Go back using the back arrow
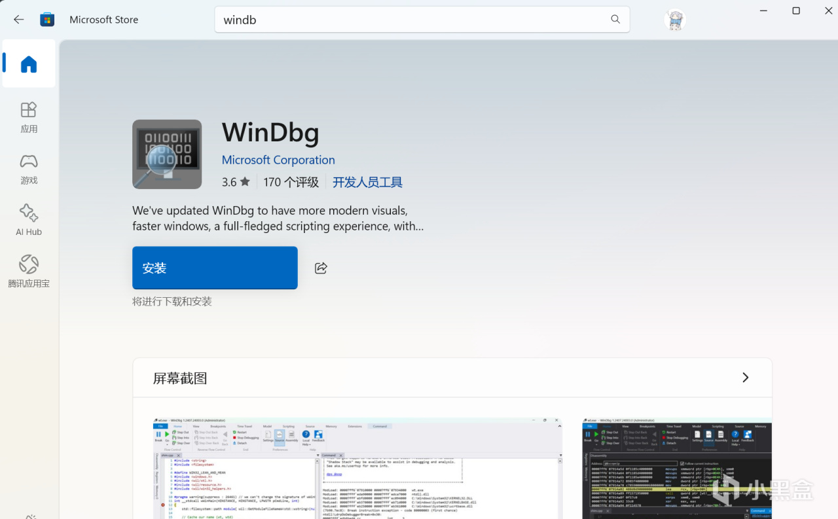This screenshot has height=519, width=838. pyautogui.click(x=18, y=20)
